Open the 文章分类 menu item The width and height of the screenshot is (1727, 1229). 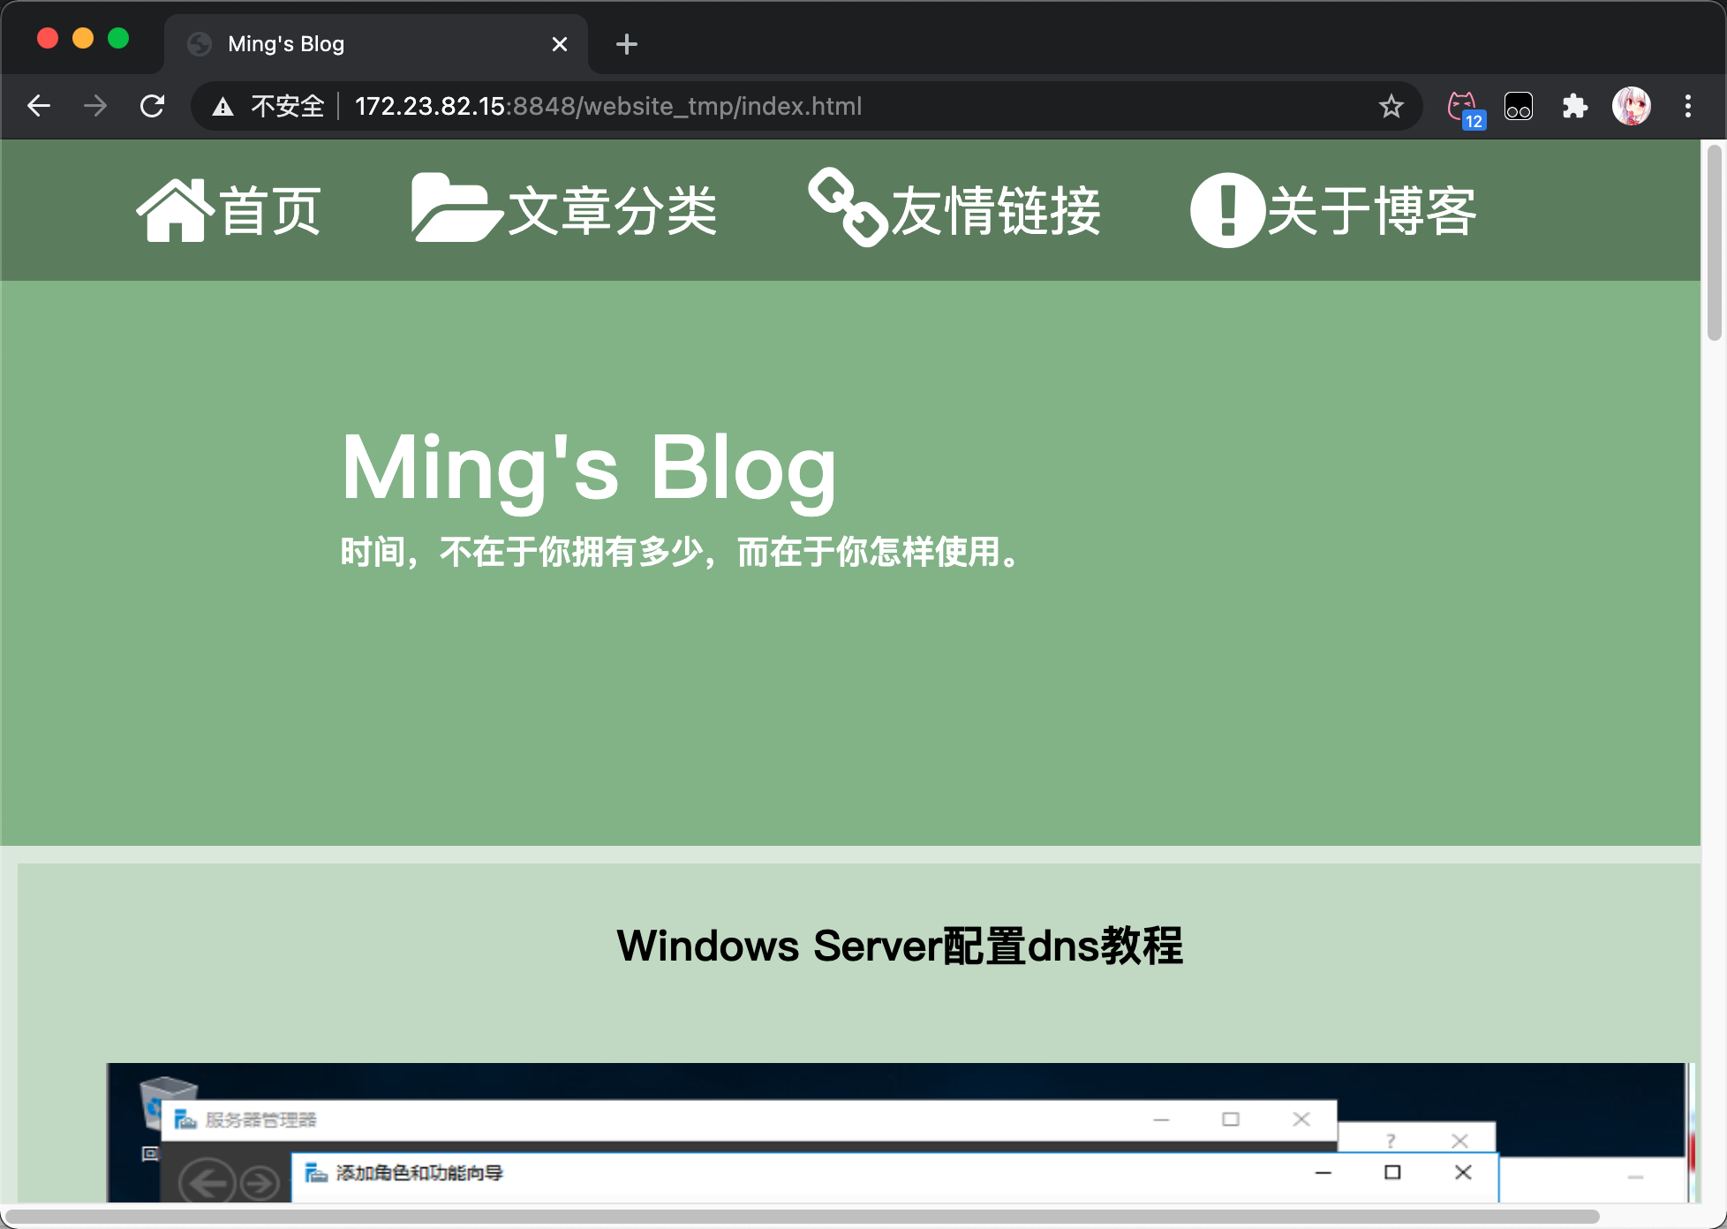[611, 211]
